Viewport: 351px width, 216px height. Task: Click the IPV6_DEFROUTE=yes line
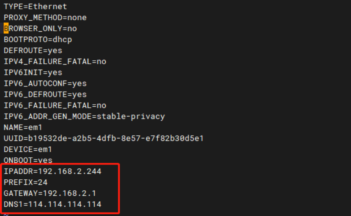[45, 94]
